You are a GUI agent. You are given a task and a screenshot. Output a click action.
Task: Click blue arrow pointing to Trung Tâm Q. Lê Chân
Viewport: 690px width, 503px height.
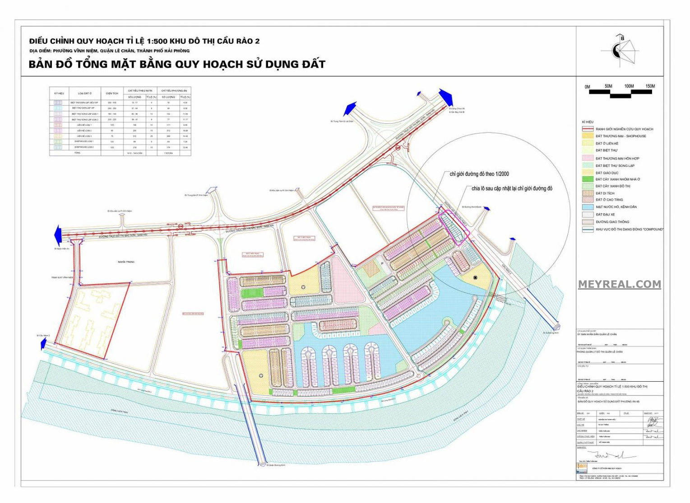(x=350, y=109)
